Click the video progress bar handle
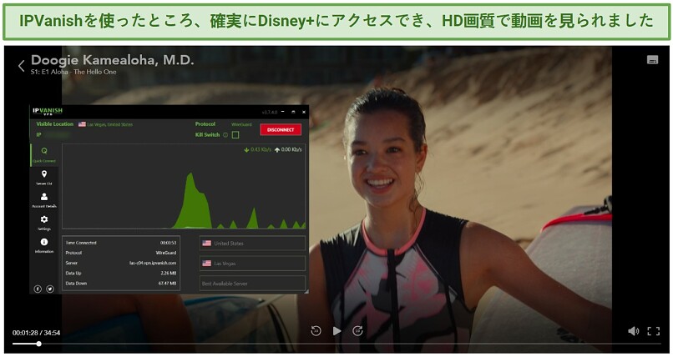This screenshot has width=673, height=357. 38,344
